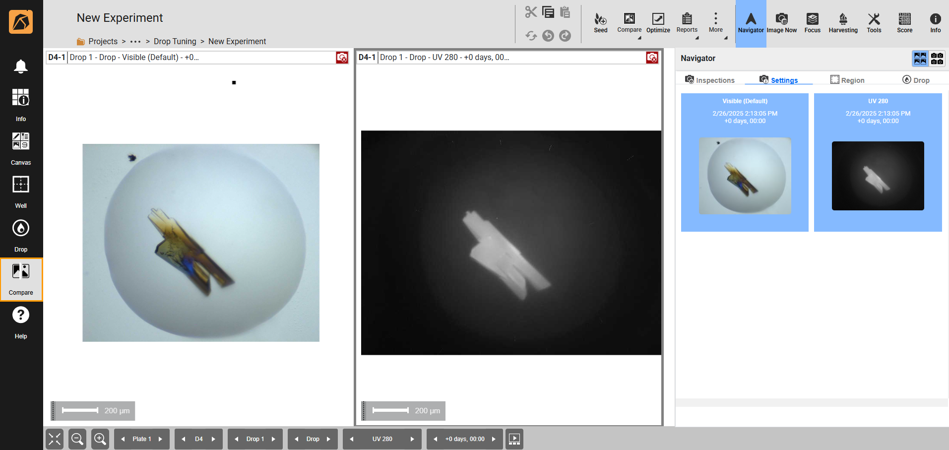This screenshot has height=450, width=949.
Task: Switch to the next imaging setting after UV 280
Action: click(412, 439)
